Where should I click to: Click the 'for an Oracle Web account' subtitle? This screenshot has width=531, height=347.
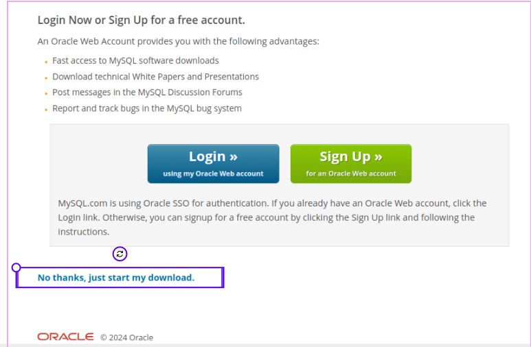[351, 173]
